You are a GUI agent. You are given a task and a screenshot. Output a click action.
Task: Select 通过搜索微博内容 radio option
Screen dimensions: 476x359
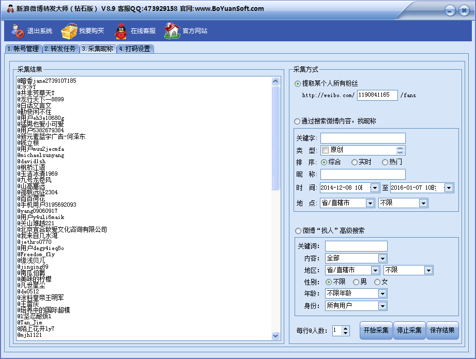click(x=297, y=121)
